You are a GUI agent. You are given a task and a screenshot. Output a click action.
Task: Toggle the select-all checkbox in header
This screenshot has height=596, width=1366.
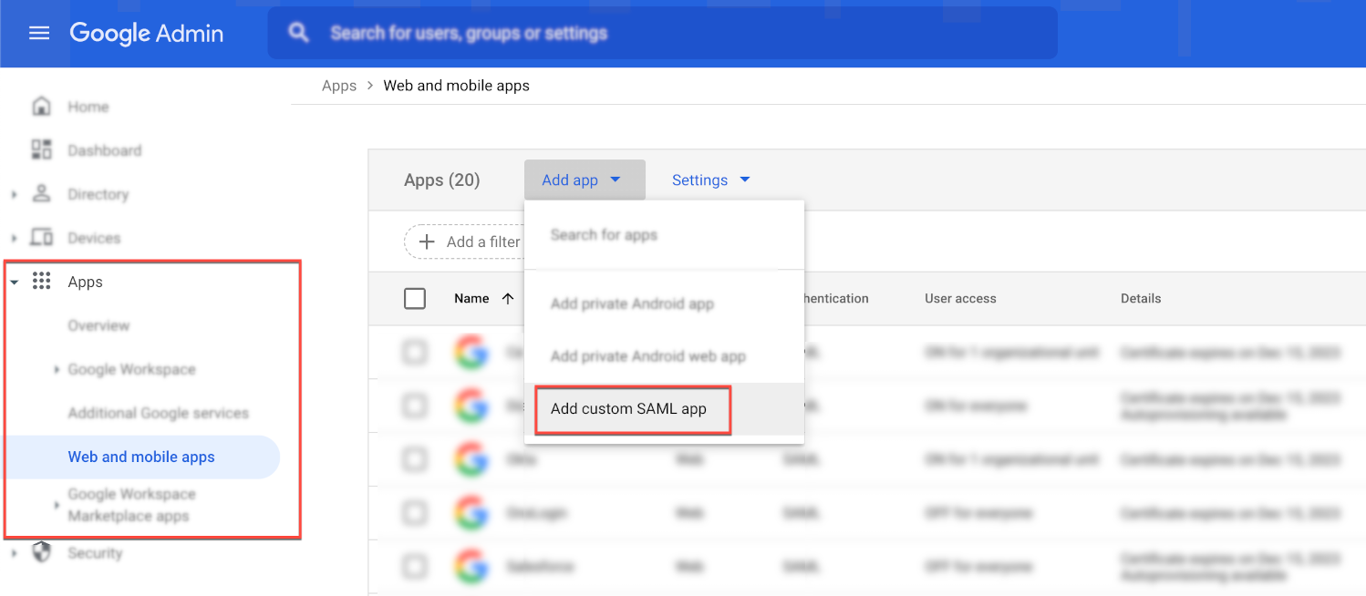coord(415,299)
